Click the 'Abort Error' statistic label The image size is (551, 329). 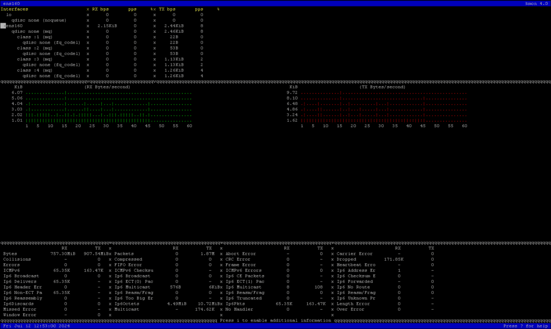pyautogui.click(x=241, y=254)
